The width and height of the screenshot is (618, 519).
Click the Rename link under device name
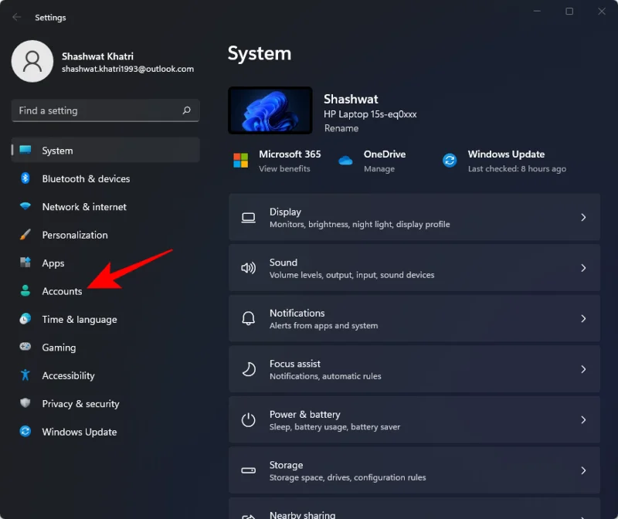click(x=341, y=128)
